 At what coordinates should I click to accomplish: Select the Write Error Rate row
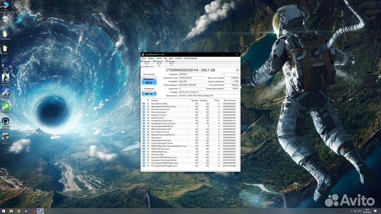pyautogui.click(x=190, y=154)
